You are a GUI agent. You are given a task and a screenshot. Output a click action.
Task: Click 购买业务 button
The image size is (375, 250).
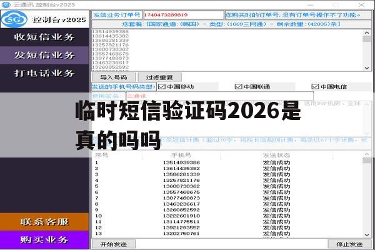tap(44, 240)
